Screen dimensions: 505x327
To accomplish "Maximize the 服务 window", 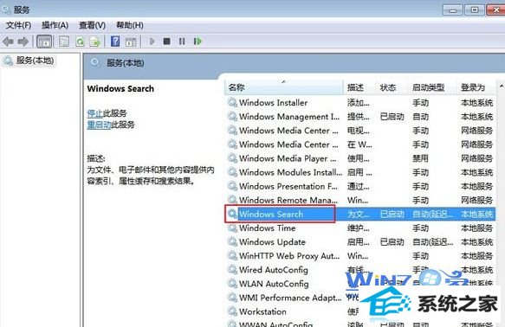I will pyautogui.click(x=474, y=10).
